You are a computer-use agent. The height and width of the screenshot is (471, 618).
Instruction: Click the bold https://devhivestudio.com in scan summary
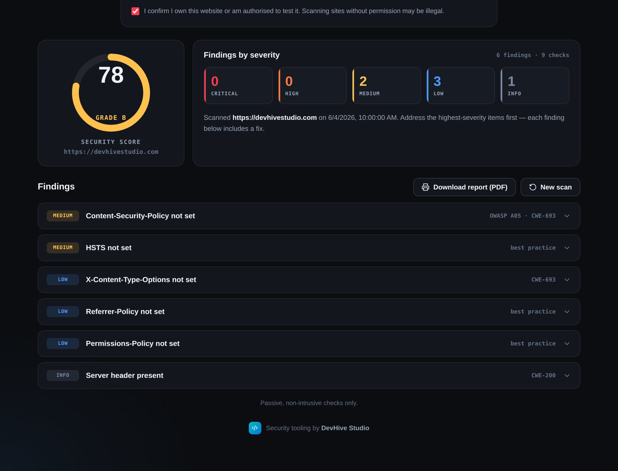[275, 118]
